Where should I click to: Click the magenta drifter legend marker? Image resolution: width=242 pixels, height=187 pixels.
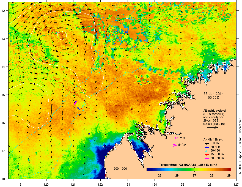point(174,145)
